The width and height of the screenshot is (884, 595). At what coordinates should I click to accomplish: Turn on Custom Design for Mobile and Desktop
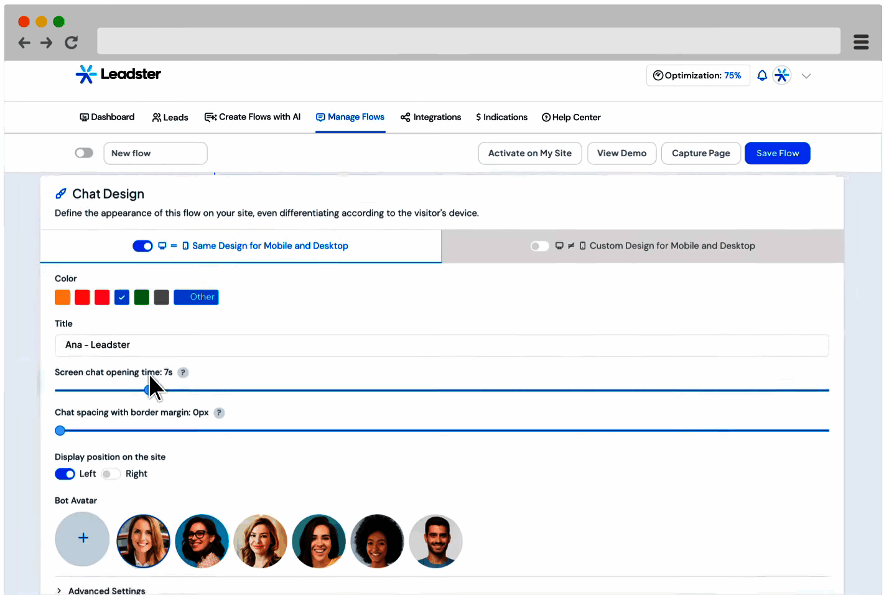(539, 246)
